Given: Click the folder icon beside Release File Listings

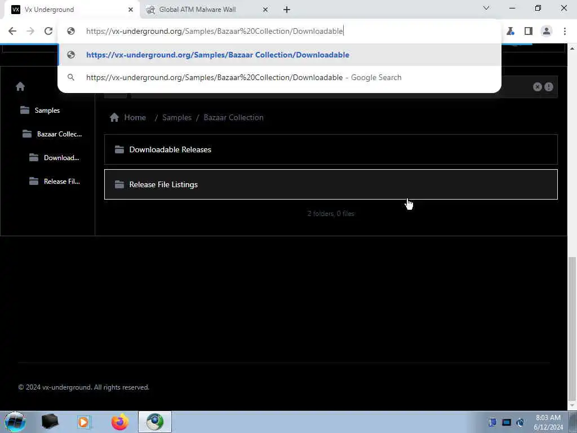Looking at the screenshot, I should tap(119, 184).
